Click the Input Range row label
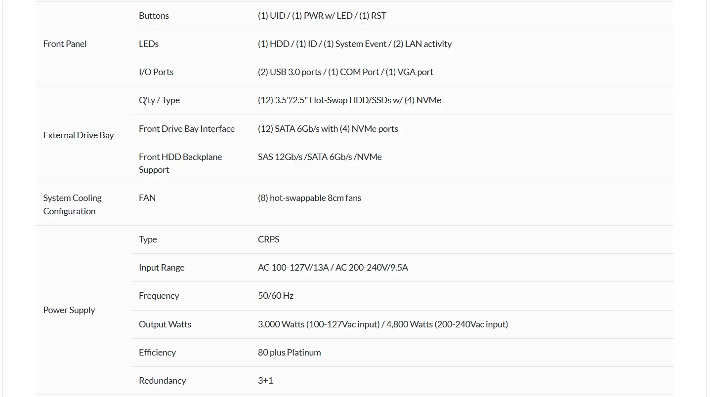Image resolution: width=710 pixels, height=397 pixels. pos(162,268)
